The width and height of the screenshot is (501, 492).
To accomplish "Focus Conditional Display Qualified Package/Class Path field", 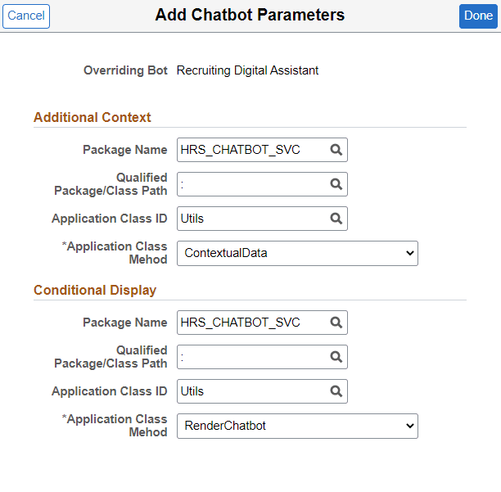I will (x=251, y=357).
